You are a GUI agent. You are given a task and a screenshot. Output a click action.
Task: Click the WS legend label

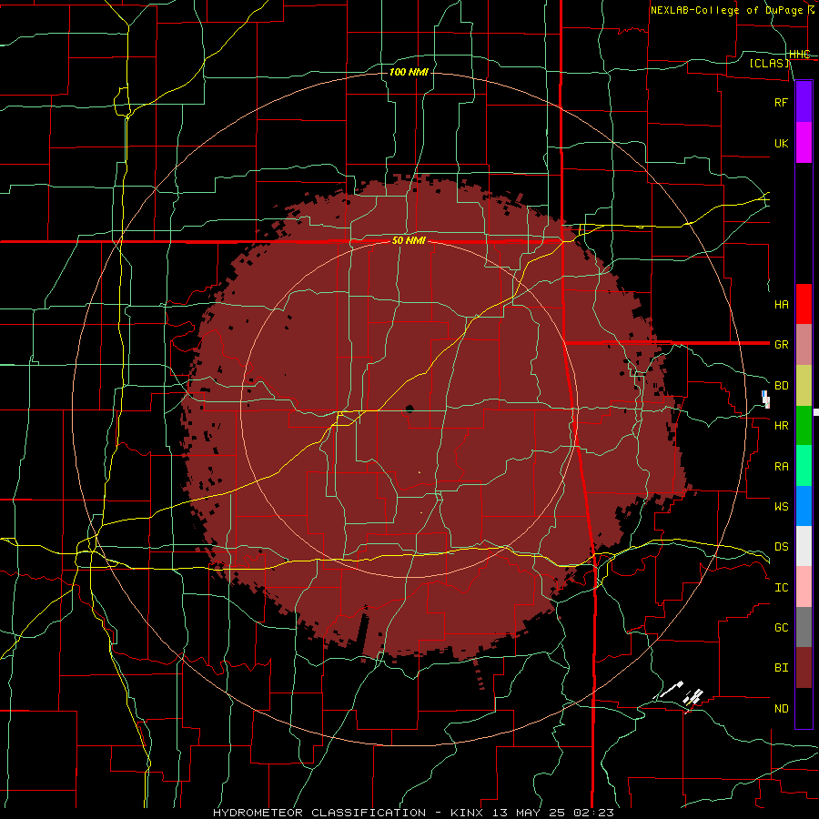[781, 506]
